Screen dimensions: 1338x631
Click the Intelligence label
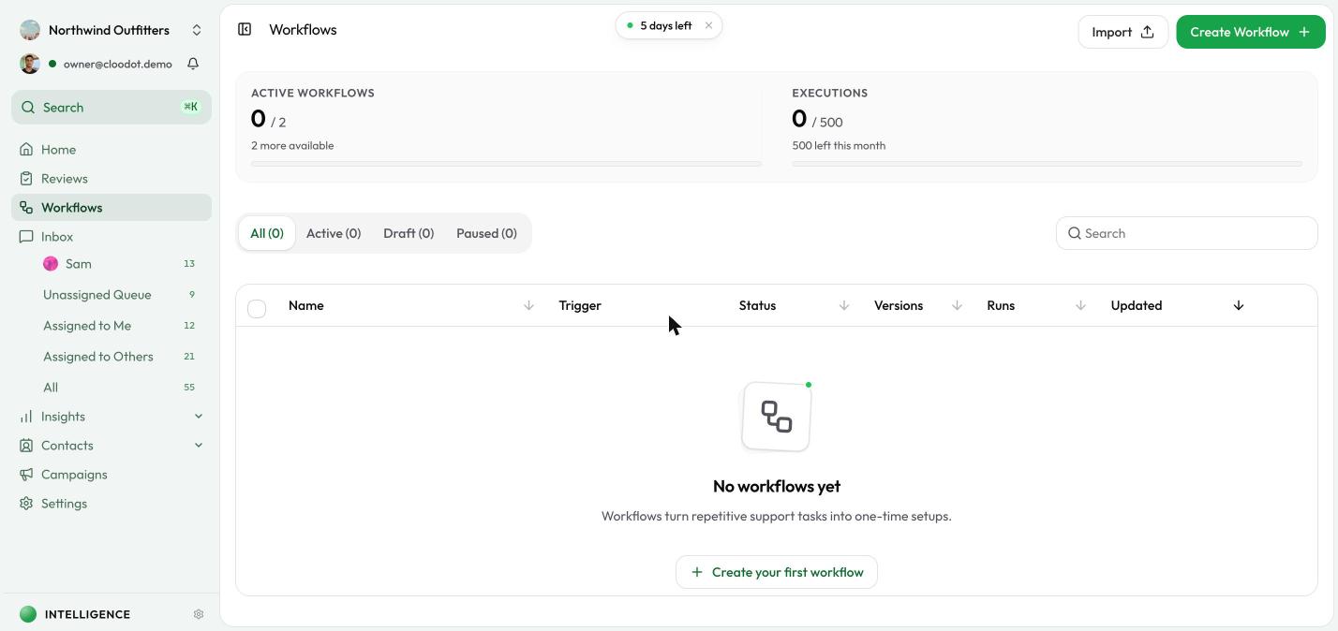87,614
